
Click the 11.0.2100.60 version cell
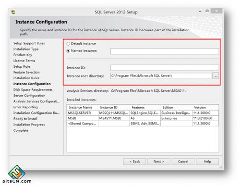click(x=205, y=118)
